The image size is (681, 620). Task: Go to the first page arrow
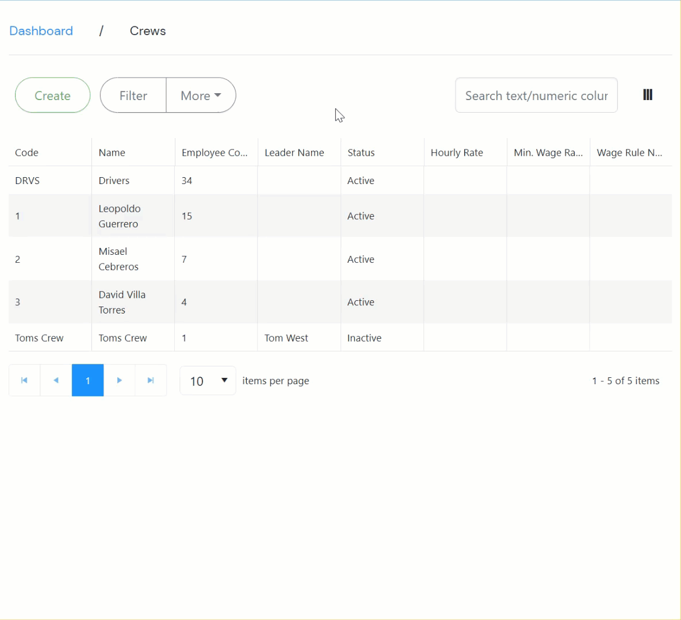click(24, 380)
